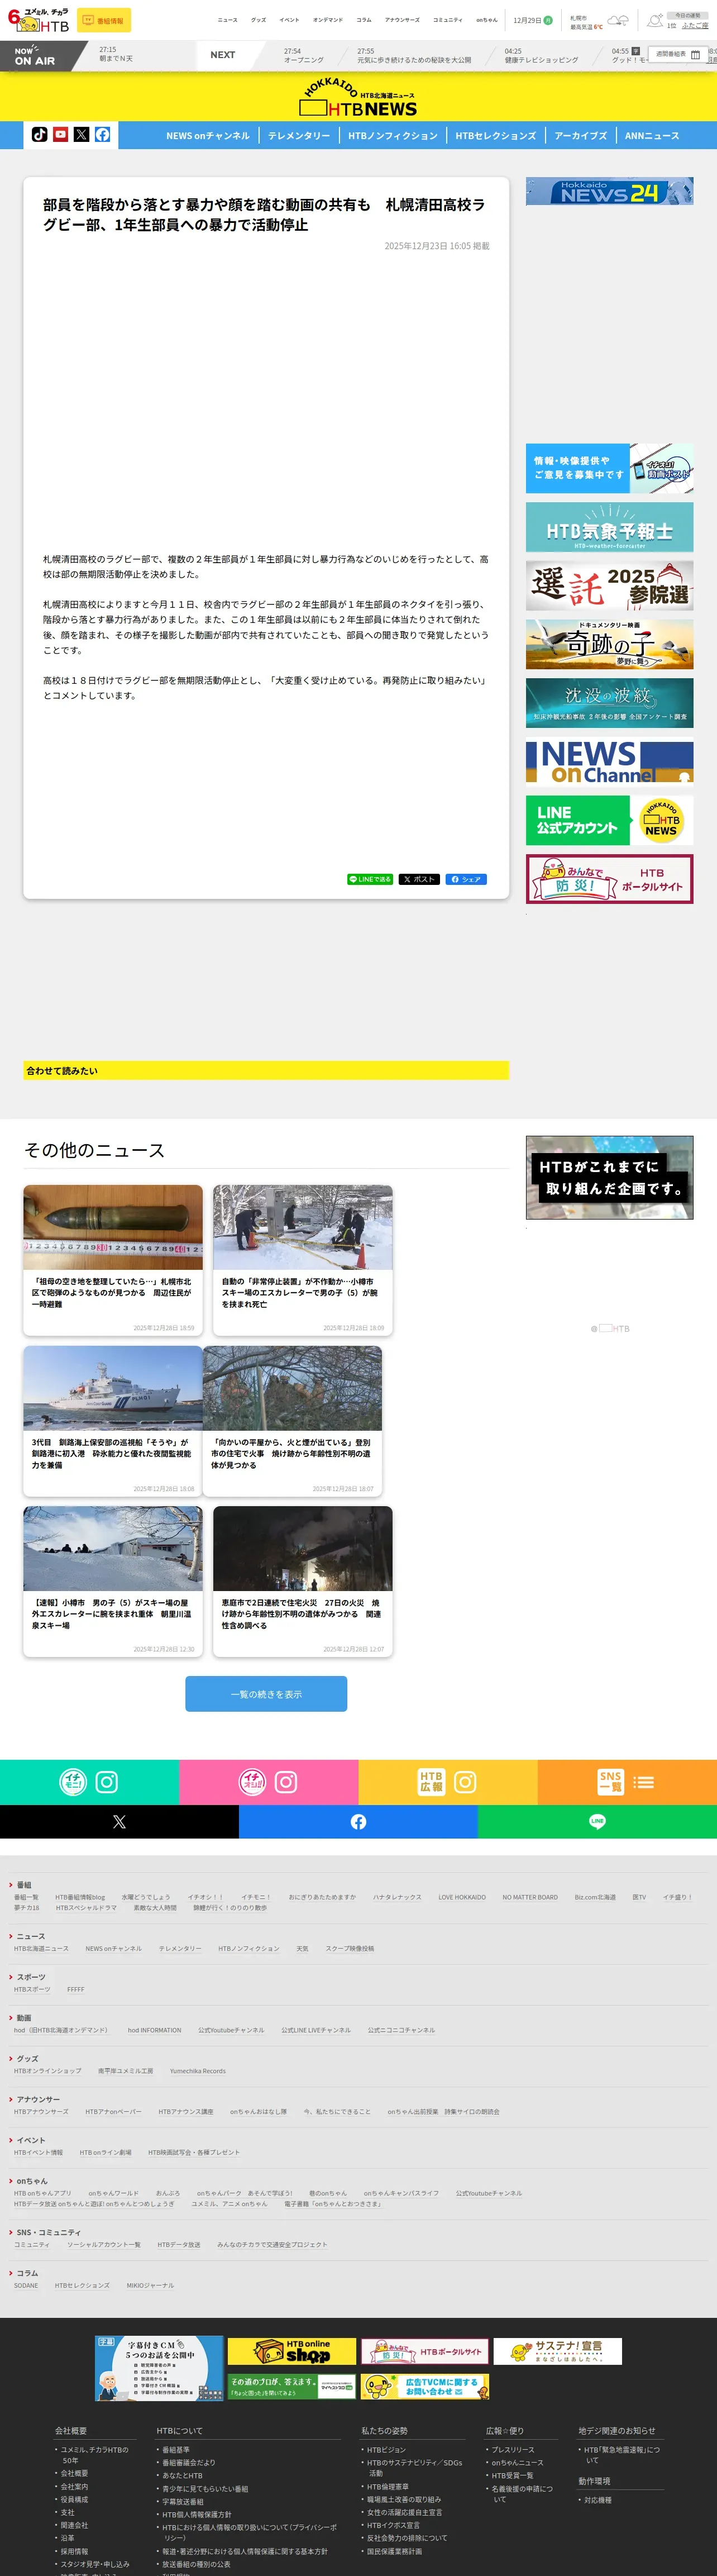Open the イチオシ logo icon in the teal section
This screenshot has height=2576, width=717.
click(x=73, y=1782)
